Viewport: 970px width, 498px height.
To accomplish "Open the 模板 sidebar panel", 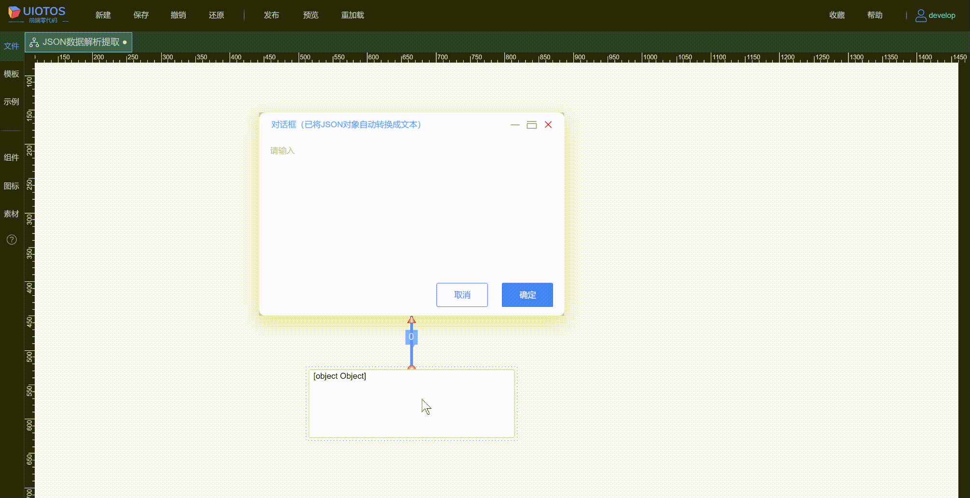I will pos(12,74).
